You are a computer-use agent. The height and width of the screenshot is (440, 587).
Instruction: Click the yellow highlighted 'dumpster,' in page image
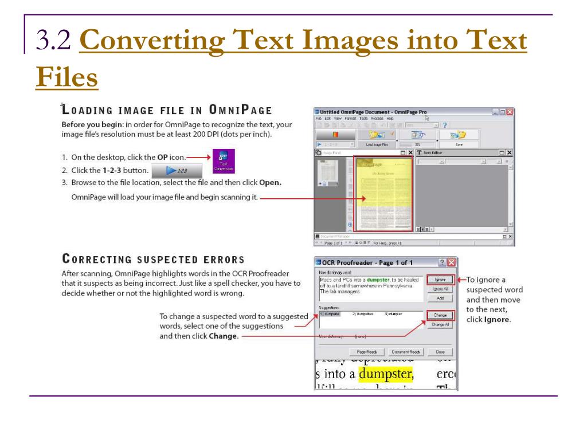pos(386,375)
